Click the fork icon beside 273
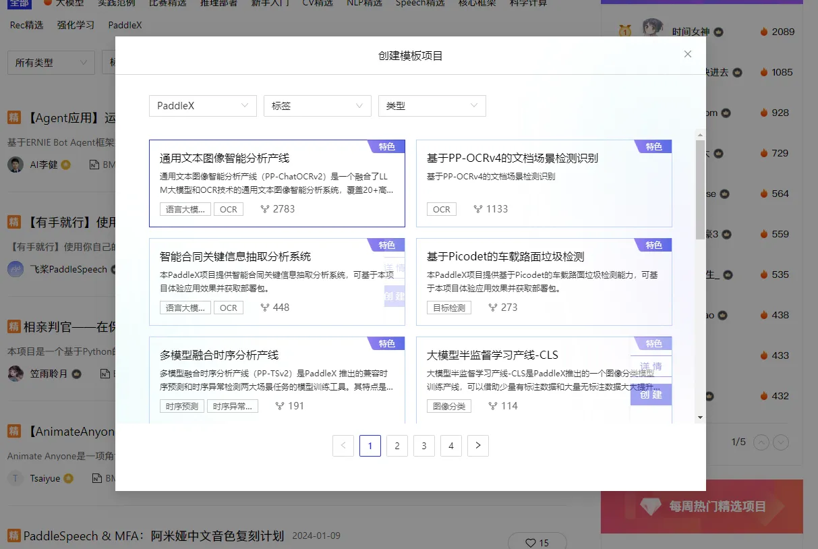 493,308
